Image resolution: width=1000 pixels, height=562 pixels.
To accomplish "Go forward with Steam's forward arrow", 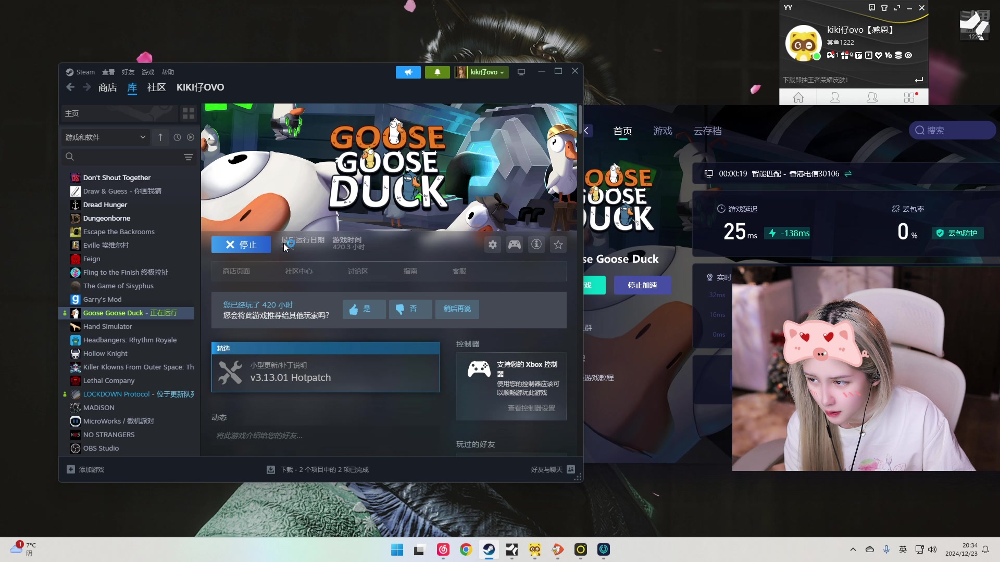I will point(86,87).
